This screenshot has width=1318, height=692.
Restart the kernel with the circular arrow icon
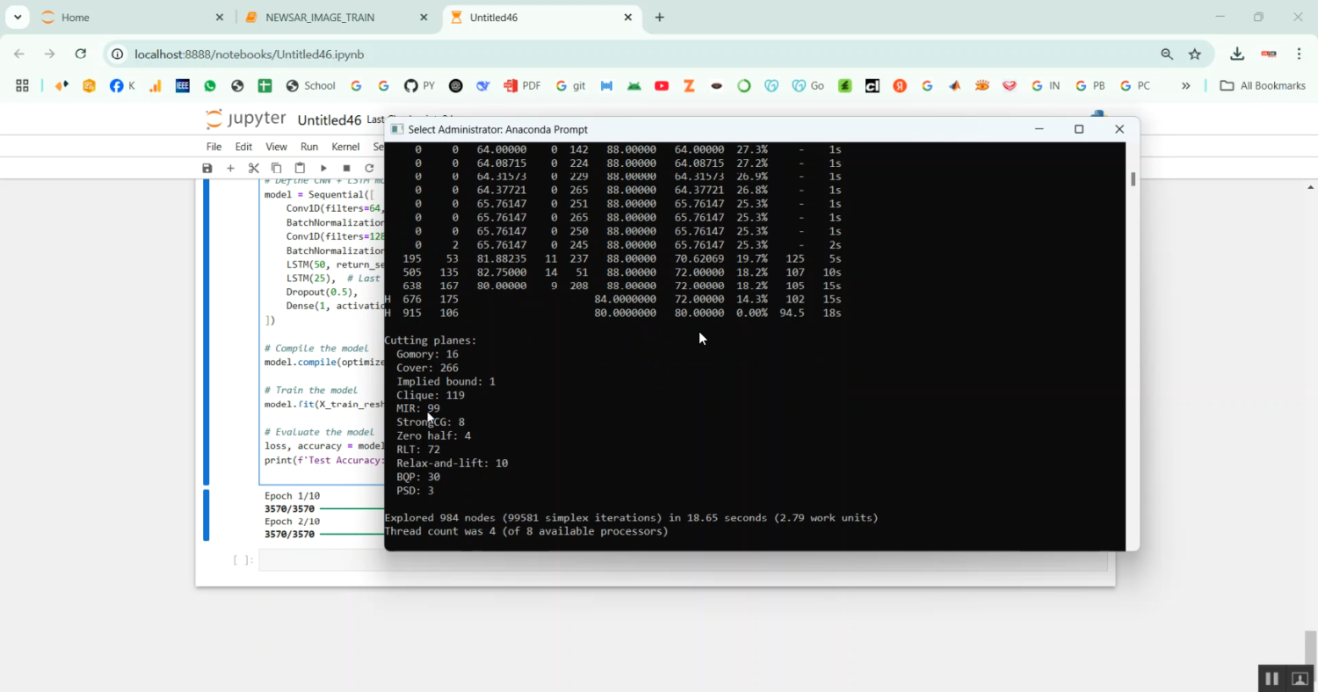pyautogui.click(x=369, y=168)
